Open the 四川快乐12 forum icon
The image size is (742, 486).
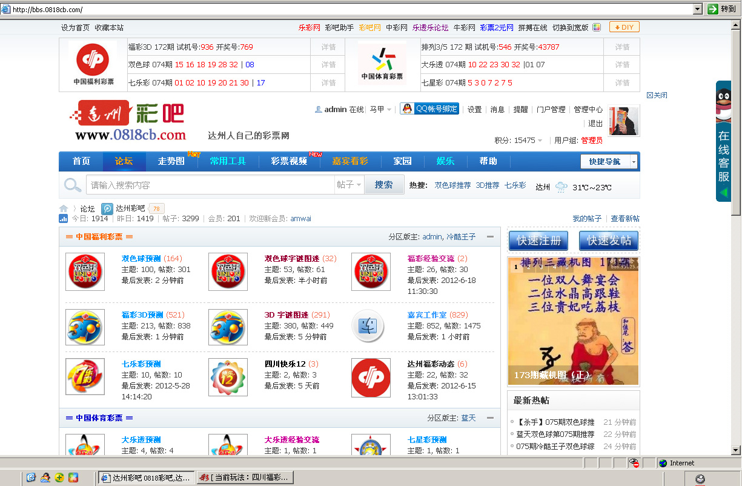[228, 376]
